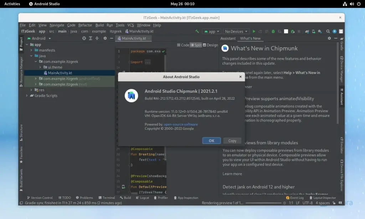Open the 'No Devices' device selector
365x219 pixels.
(236, 31)
